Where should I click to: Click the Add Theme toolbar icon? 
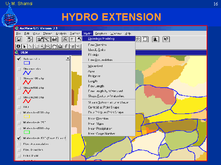(29, 39)
